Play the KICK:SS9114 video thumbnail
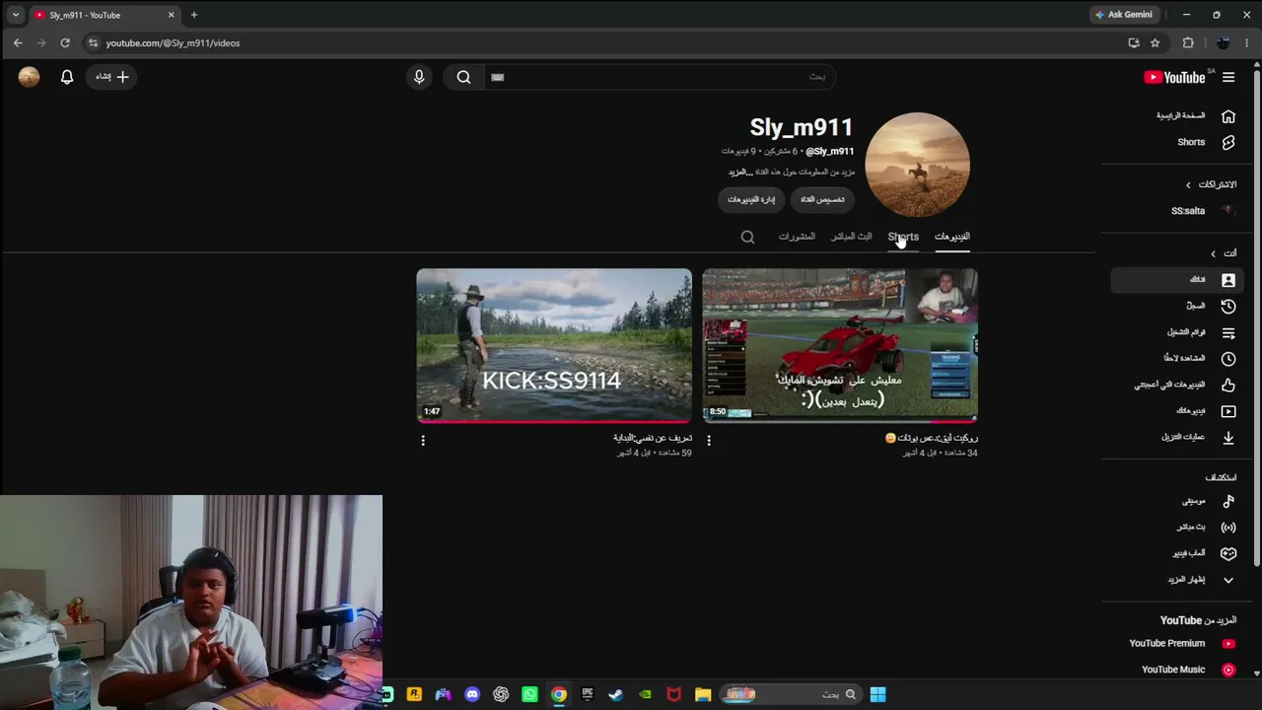This screenshot has height=710, width=1262. point(554,345)
